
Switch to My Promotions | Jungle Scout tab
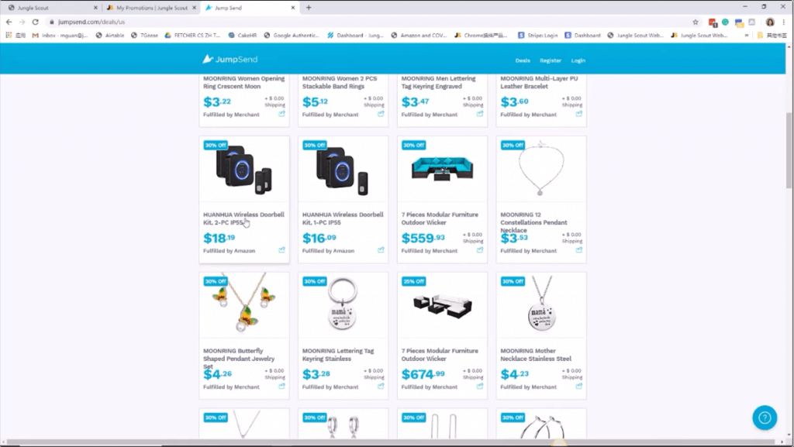tap(151, 8)
